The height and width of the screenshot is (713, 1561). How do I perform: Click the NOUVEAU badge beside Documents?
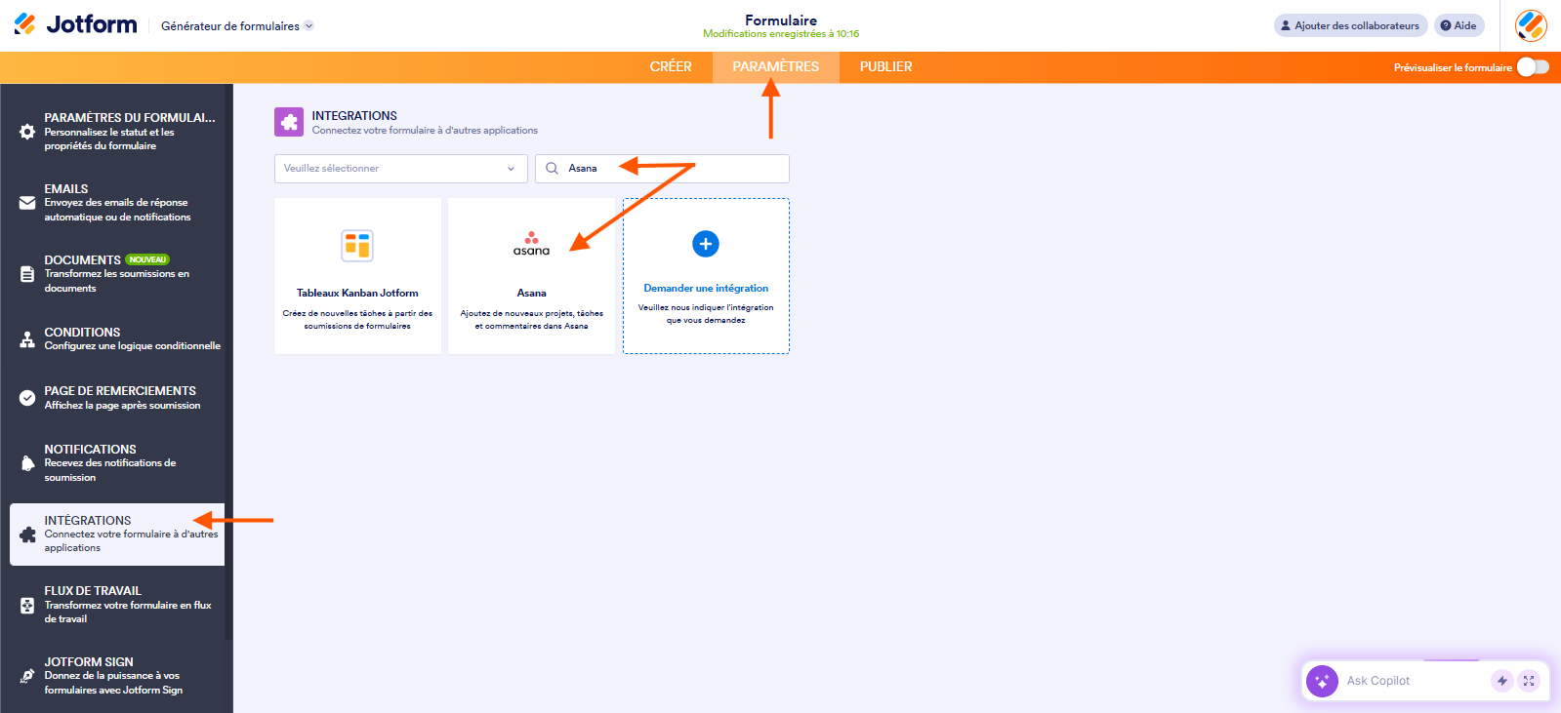[x=147, y=259]
